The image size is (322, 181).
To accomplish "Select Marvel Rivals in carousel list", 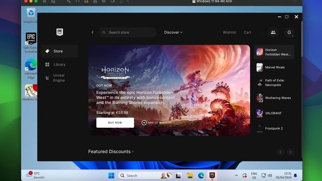I will tap(274, 67).
